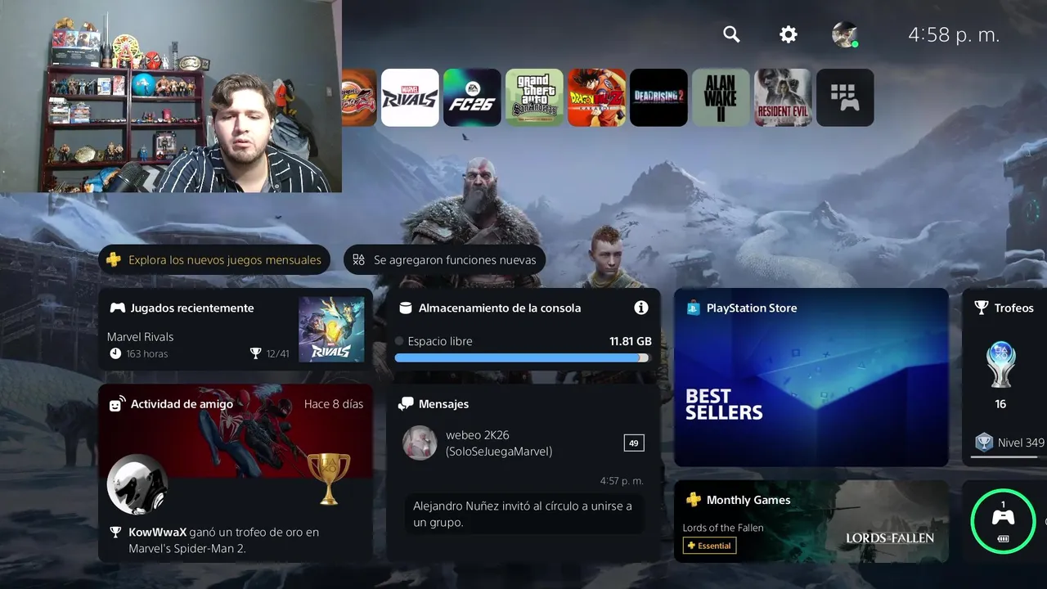Open the settings gear icon
Image resolution: width=1047 pixels, height=589 pixels.
(x=788, y=34)
